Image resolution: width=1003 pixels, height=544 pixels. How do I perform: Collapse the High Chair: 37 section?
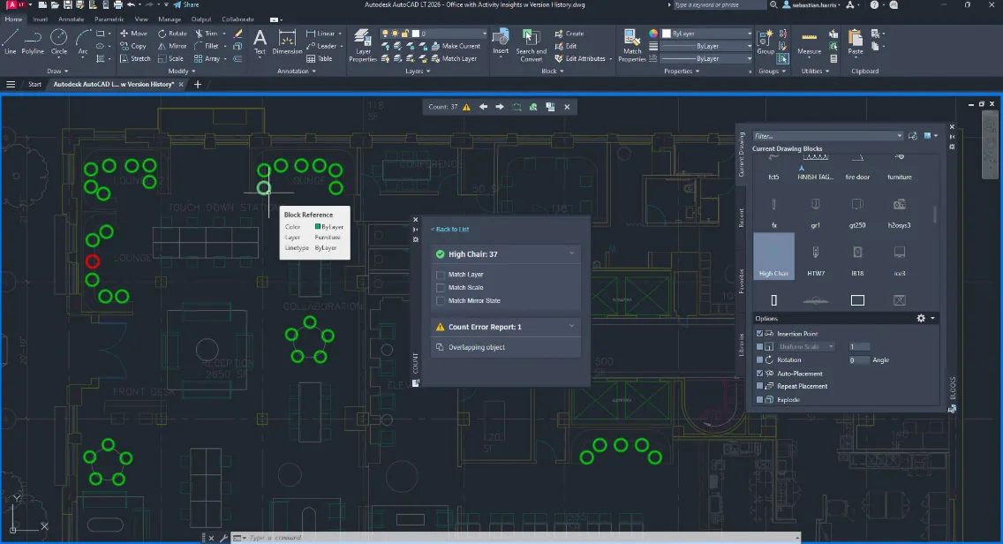click(x=571, y=253)
